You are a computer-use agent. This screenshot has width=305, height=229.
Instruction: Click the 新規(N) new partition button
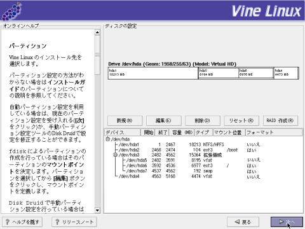(x=125, y=121)
